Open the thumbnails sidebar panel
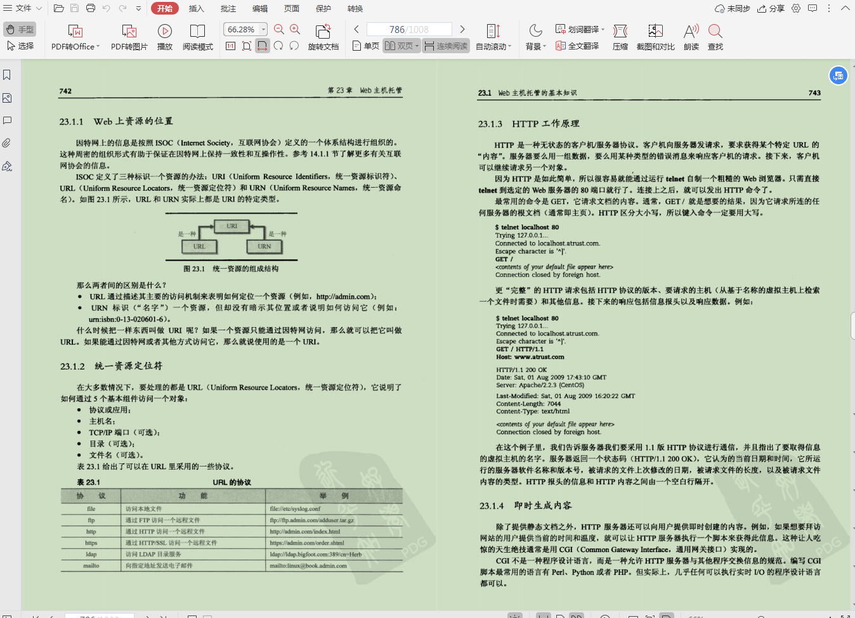Screen dimensions: 855x618 tap(7, 98)
